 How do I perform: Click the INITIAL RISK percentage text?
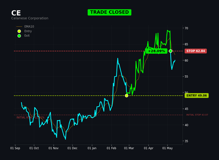coord(30,117)
